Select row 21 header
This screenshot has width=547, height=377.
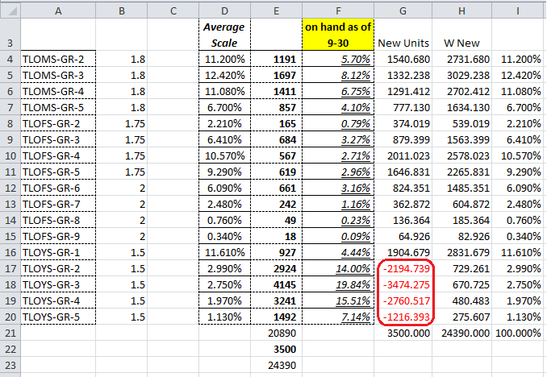10,333
